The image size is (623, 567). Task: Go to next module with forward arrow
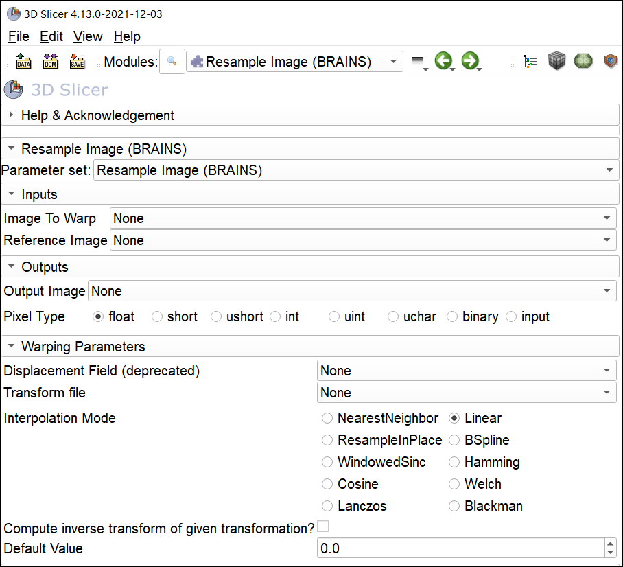coord(469,62)
